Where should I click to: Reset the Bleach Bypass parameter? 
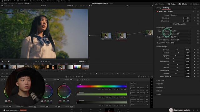pos(198,77)
